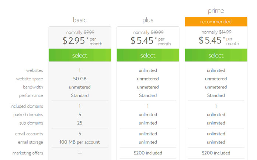Click the marketing offers row label

pos(28,153)
